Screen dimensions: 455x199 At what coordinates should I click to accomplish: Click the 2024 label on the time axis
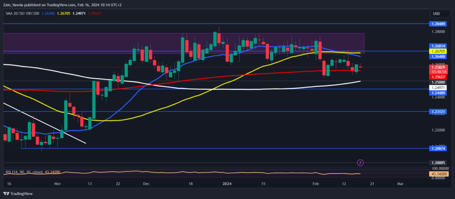(x=227, y=183)
